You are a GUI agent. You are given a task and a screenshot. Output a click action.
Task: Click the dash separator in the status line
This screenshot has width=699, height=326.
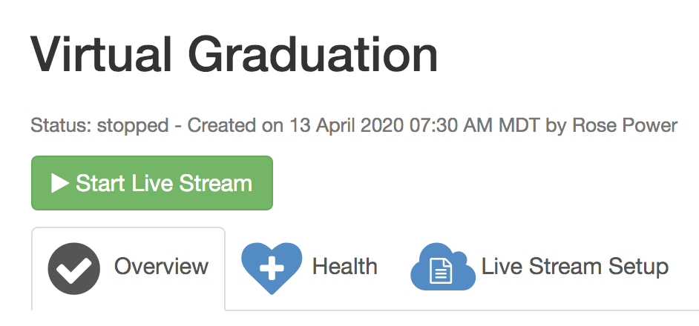[178, 126]
